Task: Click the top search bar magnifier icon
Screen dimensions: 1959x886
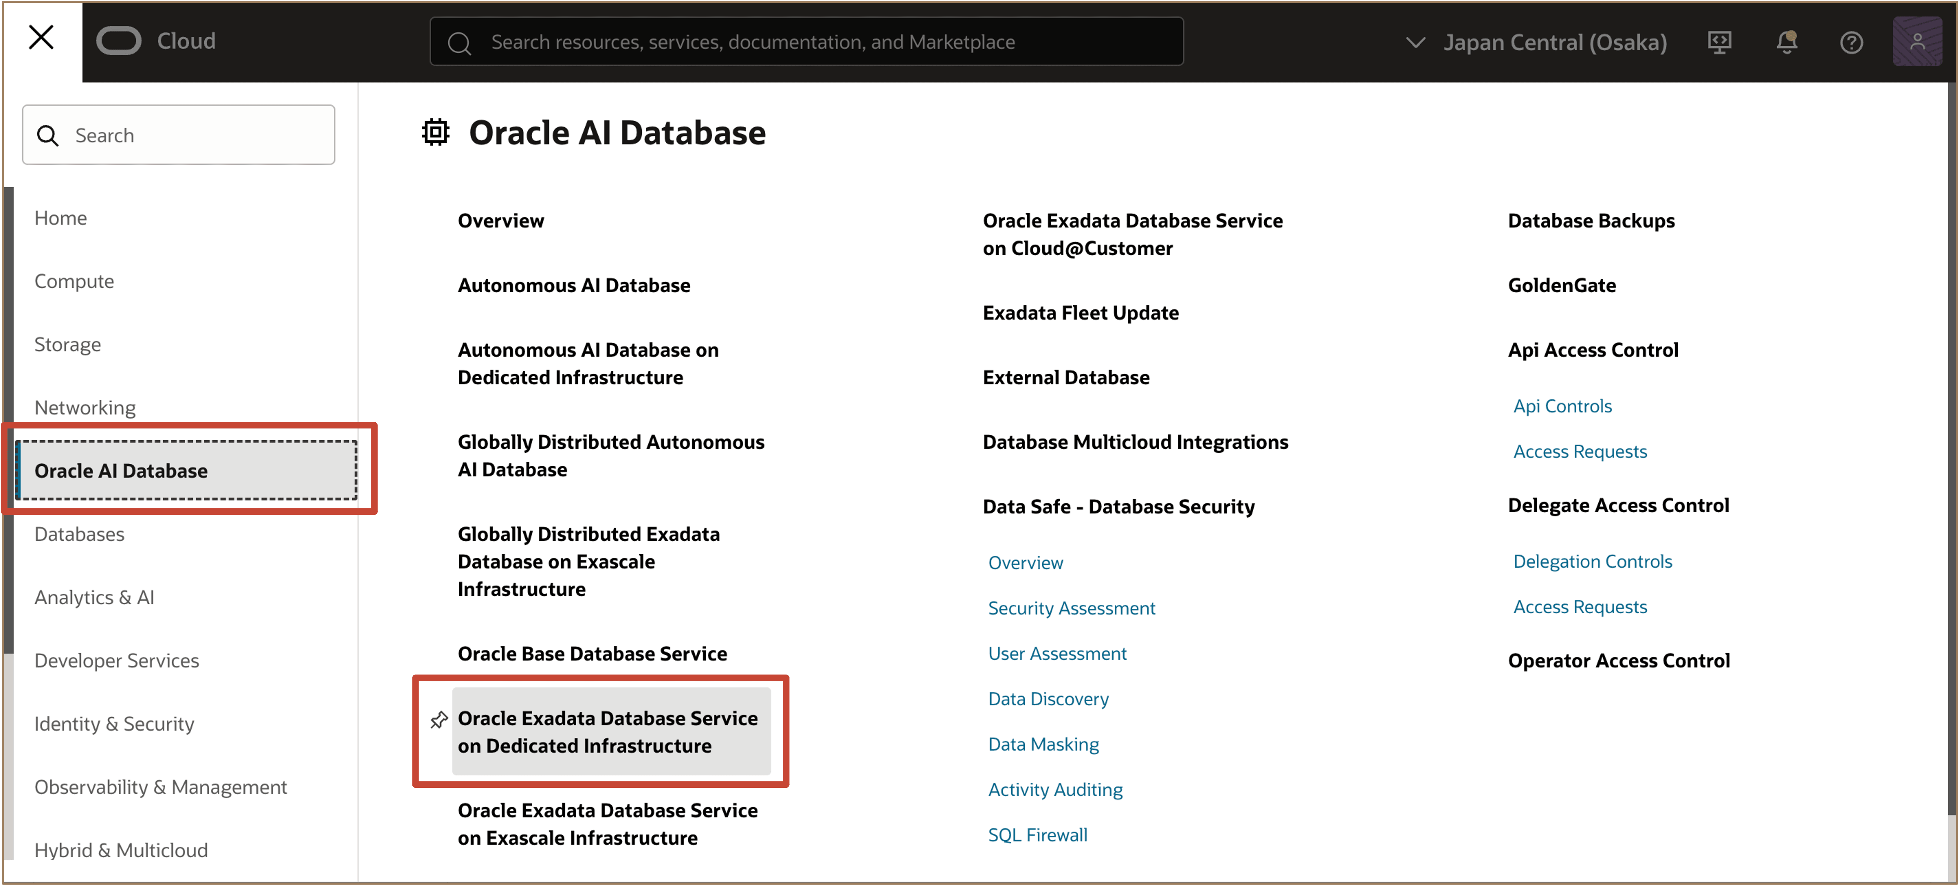Action: coord(459,43)
